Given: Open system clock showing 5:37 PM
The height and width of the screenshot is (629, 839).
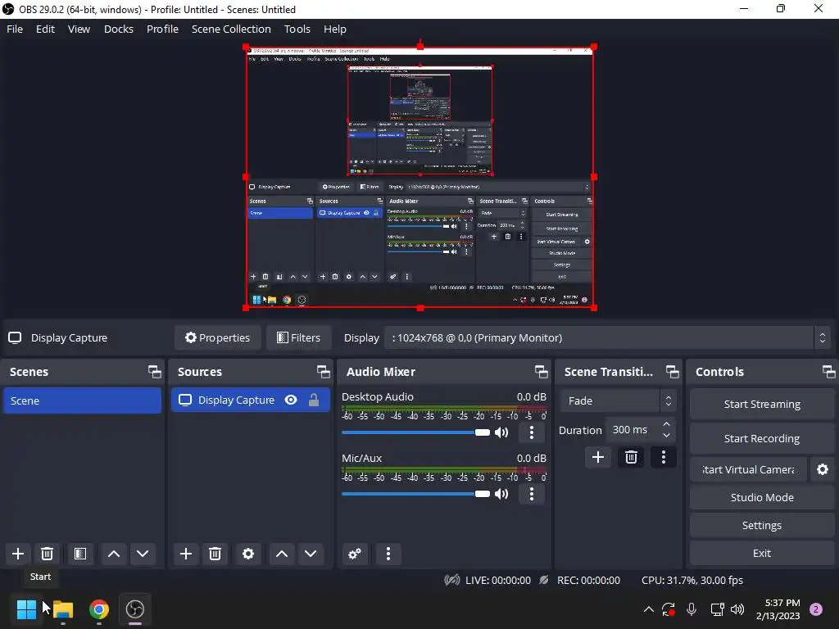Looking at the screenshot, I should [x=778, y=609].
